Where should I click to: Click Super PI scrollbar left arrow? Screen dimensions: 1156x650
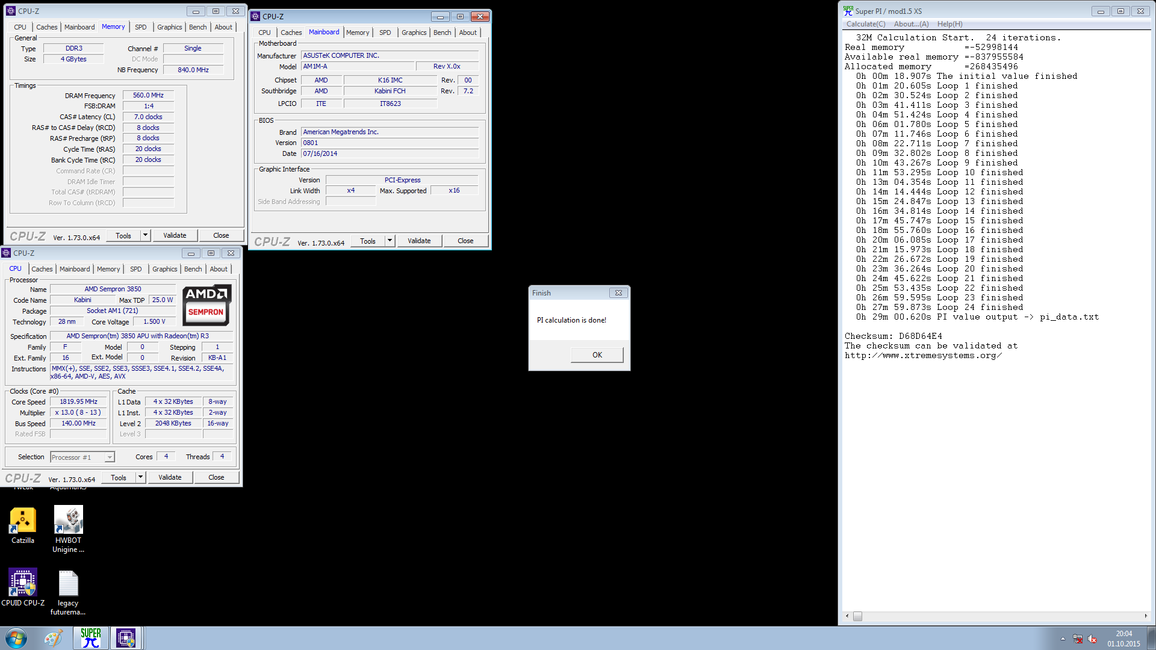pos(847,616)
